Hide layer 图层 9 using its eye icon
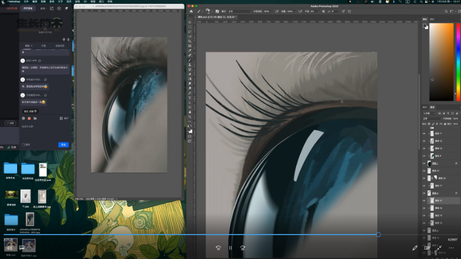This screenshot has height=259, width=461. [424, 156]
